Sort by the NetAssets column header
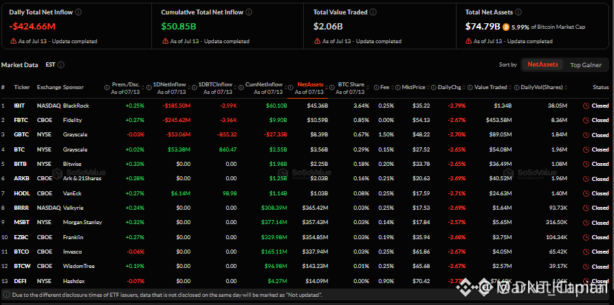The width and height of the screenshot is (614, 305). point(310,84)
